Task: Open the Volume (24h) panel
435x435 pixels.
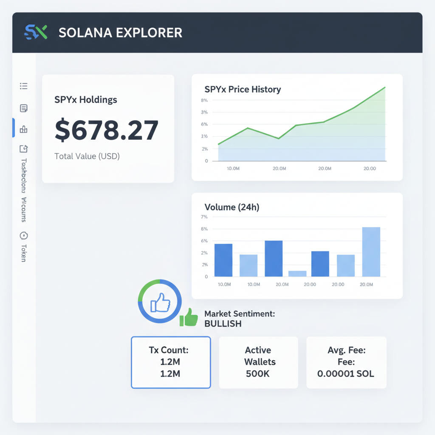Action: (x=297, y=245)
